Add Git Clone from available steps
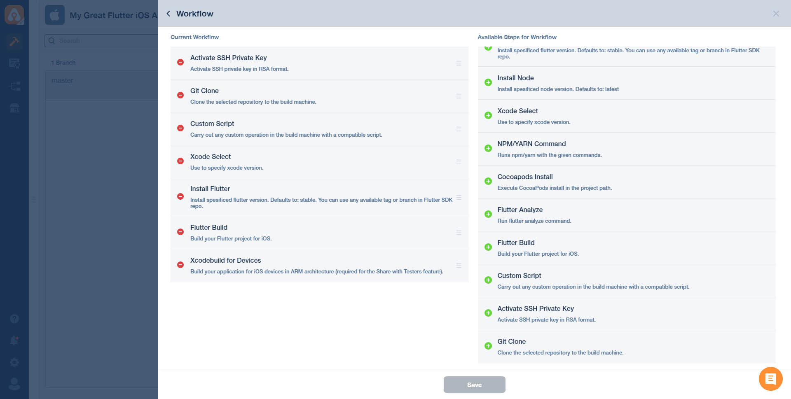The width and height of the screenshot is (791, 399). [x=488, y=346]
